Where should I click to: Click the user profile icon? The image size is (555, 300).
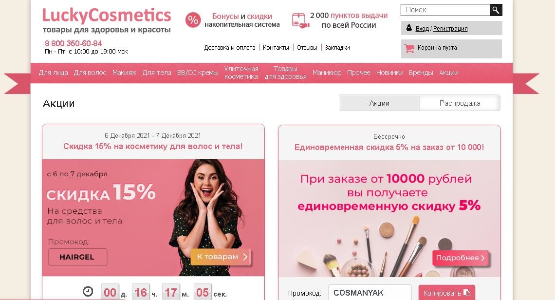click(409, 28)
